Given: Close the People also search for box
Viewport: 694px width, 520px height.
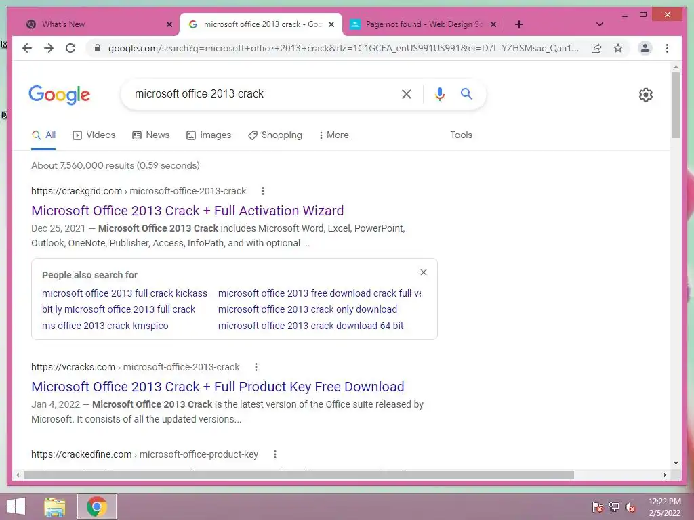Looking at the screenshot, I should (424, 272).
